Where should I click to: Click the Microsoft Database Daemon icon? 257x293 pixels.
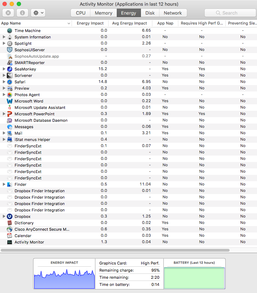point(10,120)
